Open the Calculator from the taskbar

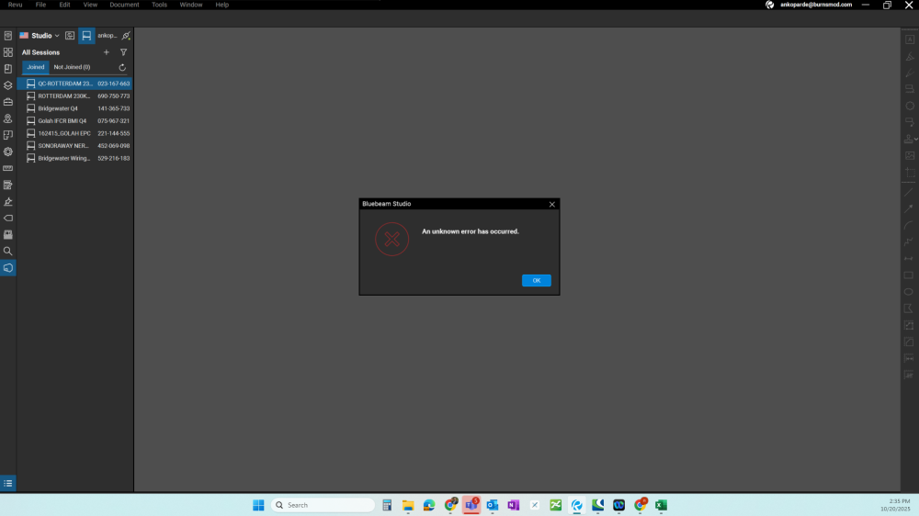(x=387, y=505)
